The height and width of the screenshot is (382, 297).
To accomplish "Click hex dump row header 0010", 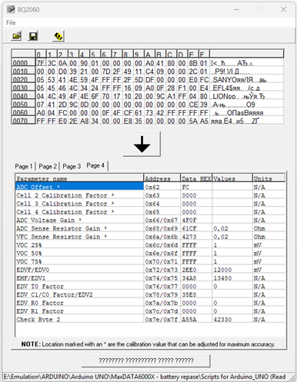I will point(23,71).
